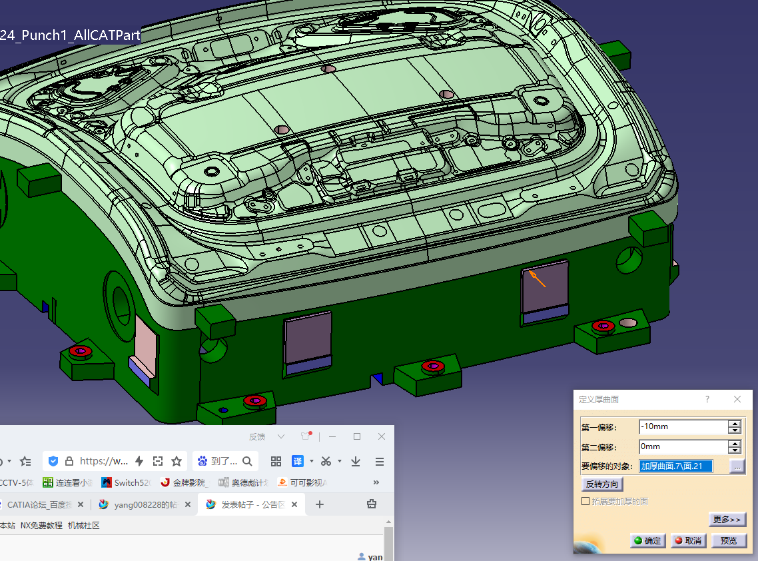
Task: Click the 第一偏移 input field
Action: [x=681, y=426]
